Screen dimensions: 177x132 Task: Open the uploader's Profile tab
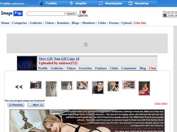(x=43, y=68)
